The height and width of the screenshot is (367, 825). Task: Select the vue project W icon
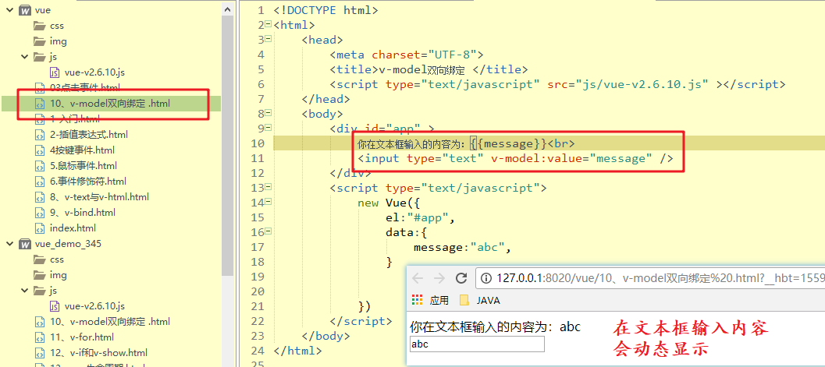(x=25, y=10)
